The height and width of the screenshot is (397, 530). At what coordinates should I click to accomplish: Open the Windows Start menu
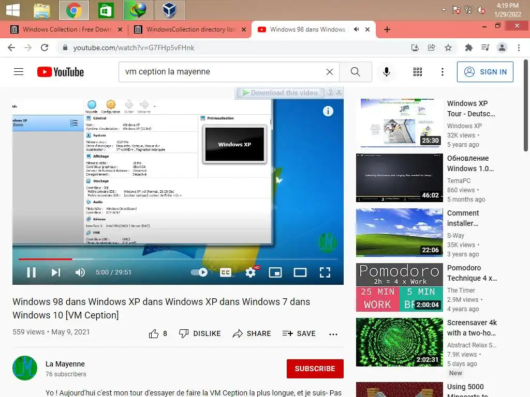[13, 10]
